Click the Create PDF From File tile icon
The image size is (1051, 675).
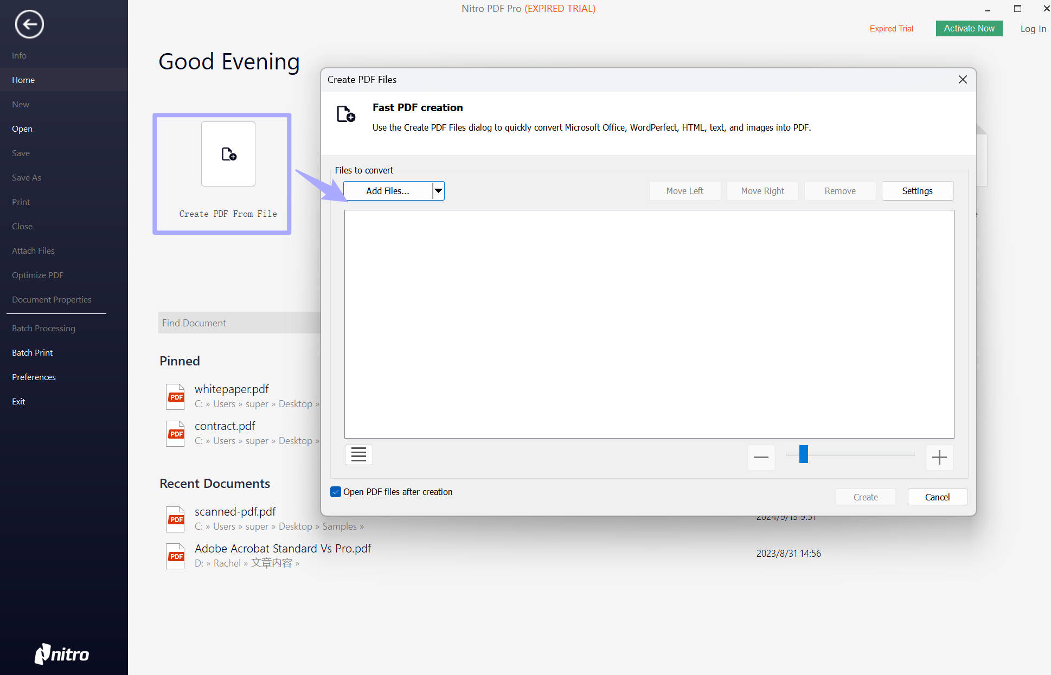228,155
